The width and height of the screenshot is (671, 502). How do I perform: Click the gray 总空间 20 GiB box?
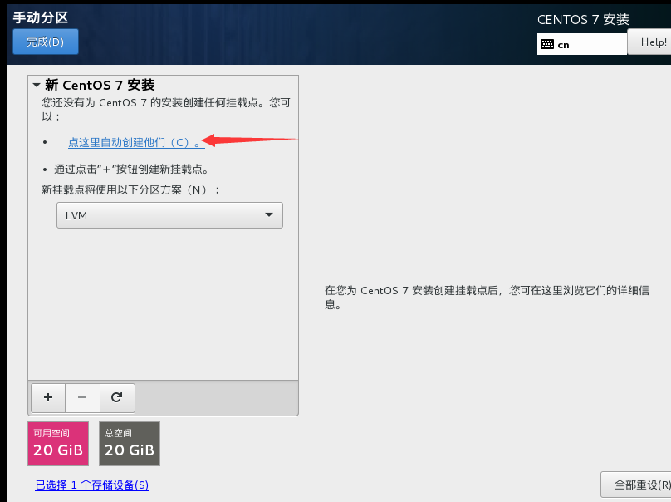pos(130,444)
